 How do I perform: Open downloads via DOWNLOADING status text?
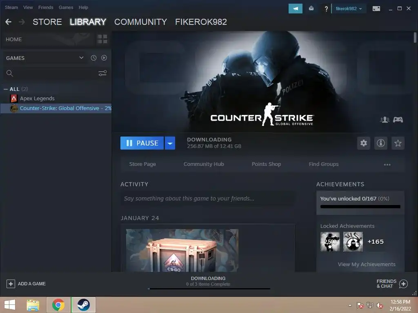pyautogui.click(x=208, y=278)
